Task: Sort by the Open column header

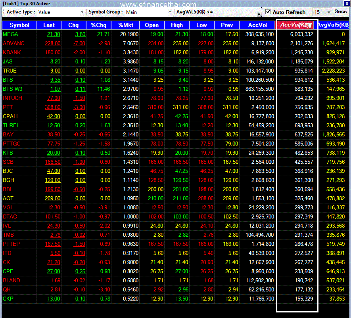Action: pos(152,25)
